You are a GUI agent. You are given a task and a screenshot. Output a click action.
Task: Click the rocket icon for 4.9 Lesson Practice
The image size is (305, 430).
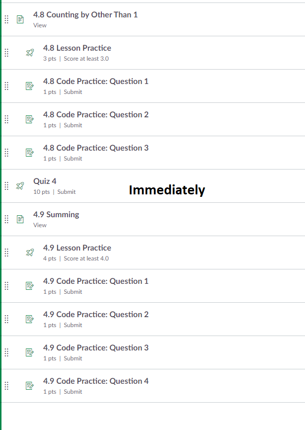(x=30, y=253)
